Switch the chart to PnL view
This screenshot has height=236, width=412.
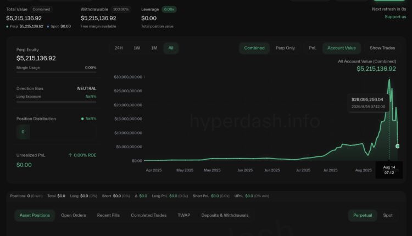pos(313,48)
